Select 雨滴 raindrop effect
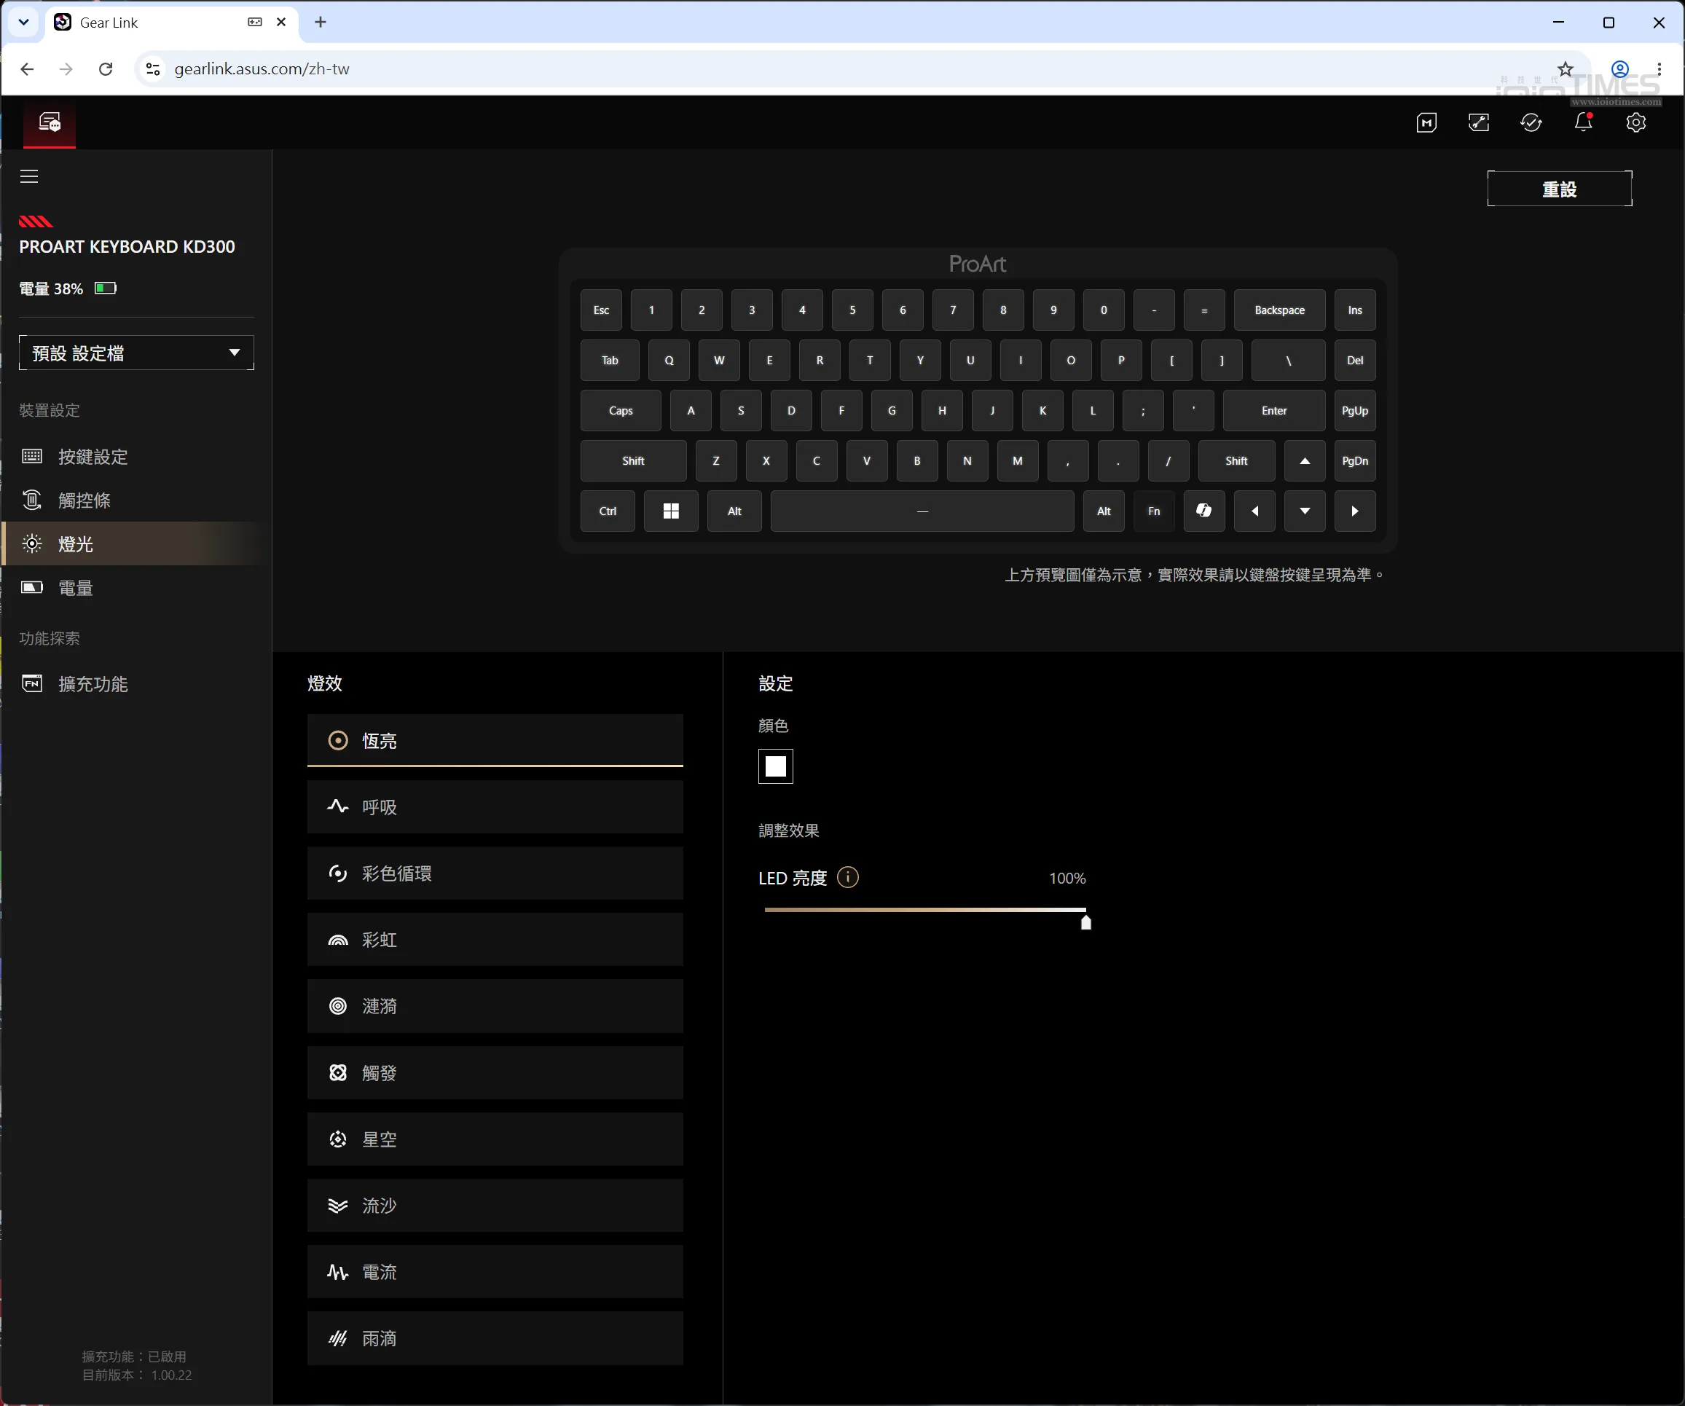1685x1406 pixels. click(495, 1338)
